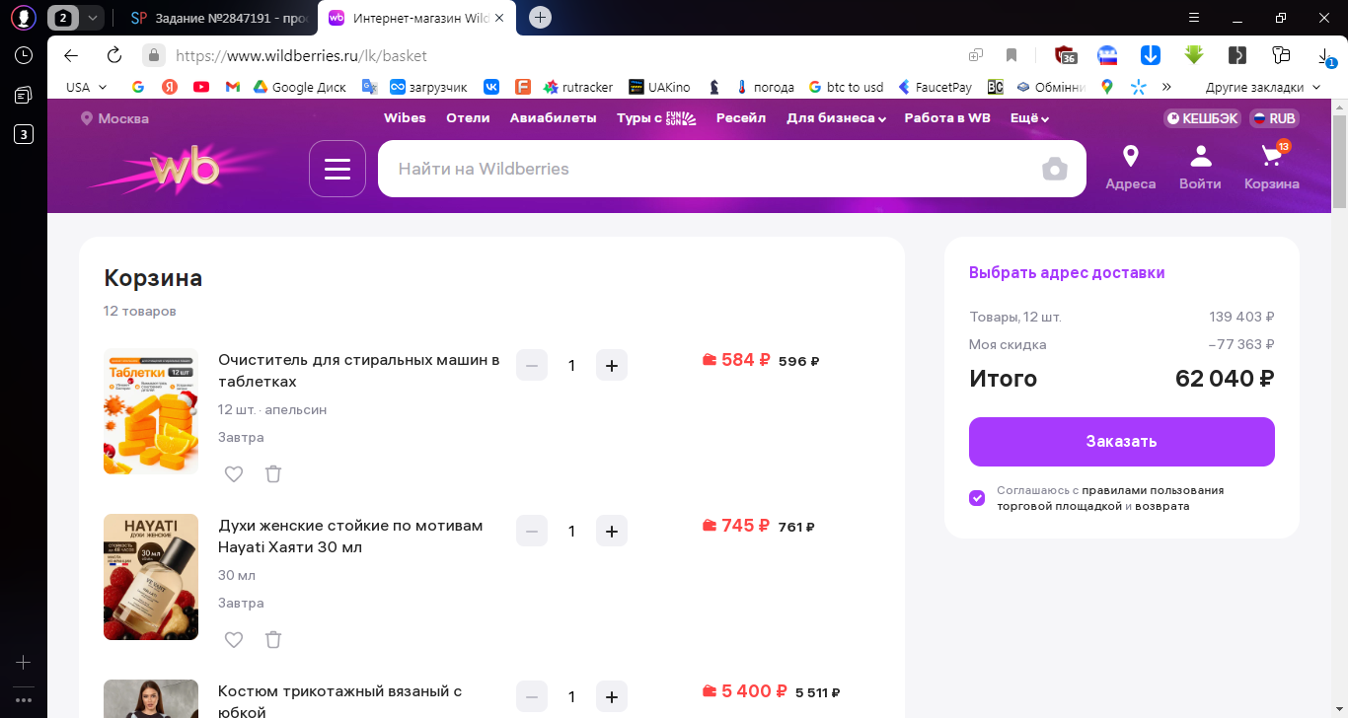
Task: Open Духи женские стойкие Hayati product title
Action: (350, 537)
